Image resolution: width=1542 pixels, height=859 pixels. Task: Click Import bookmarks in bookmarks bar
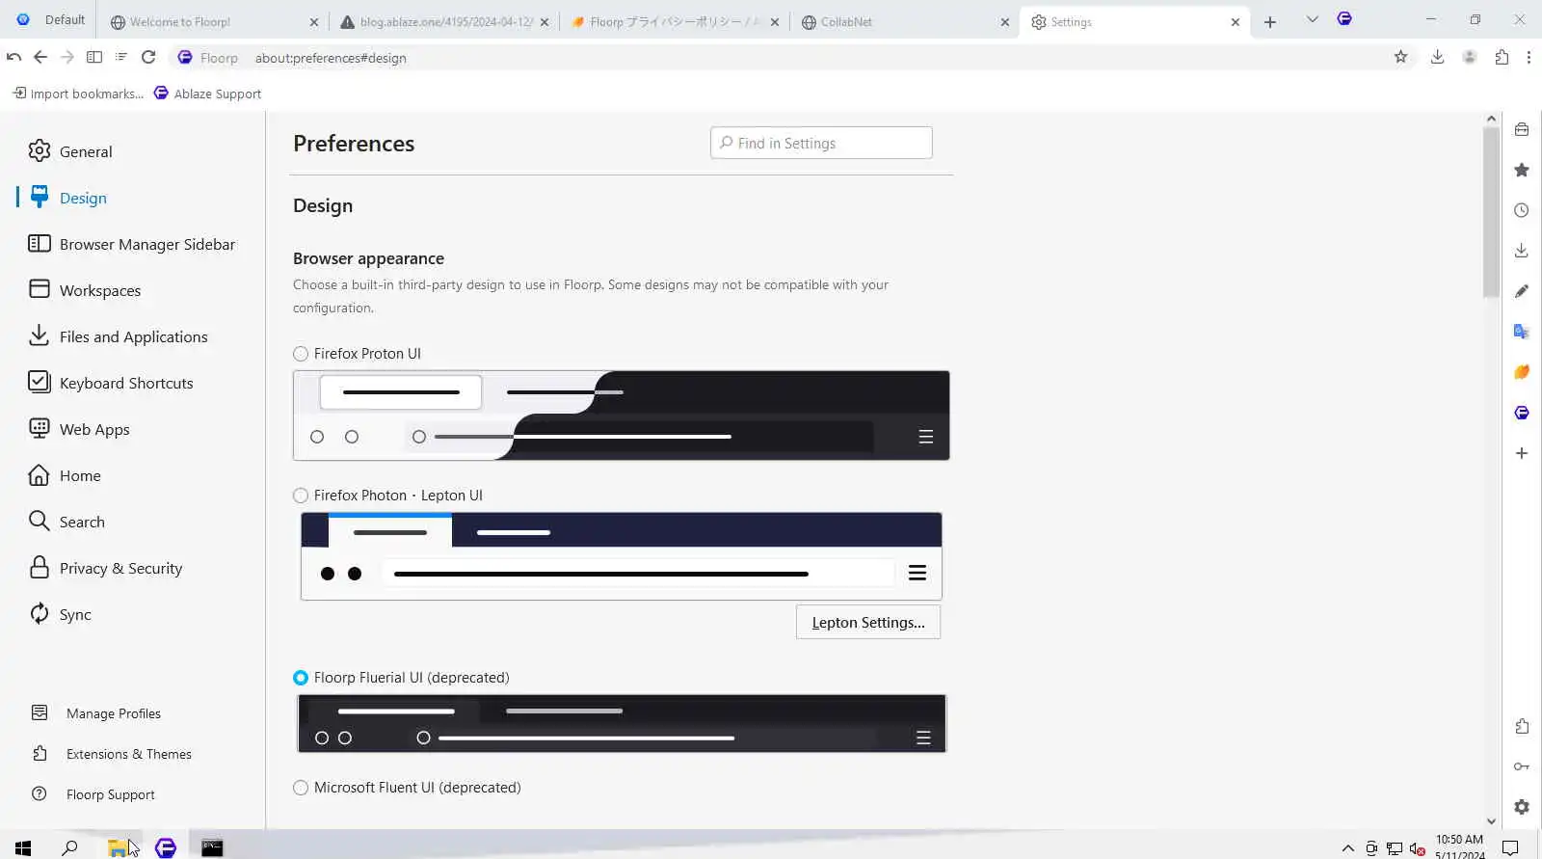click(78, 94)
